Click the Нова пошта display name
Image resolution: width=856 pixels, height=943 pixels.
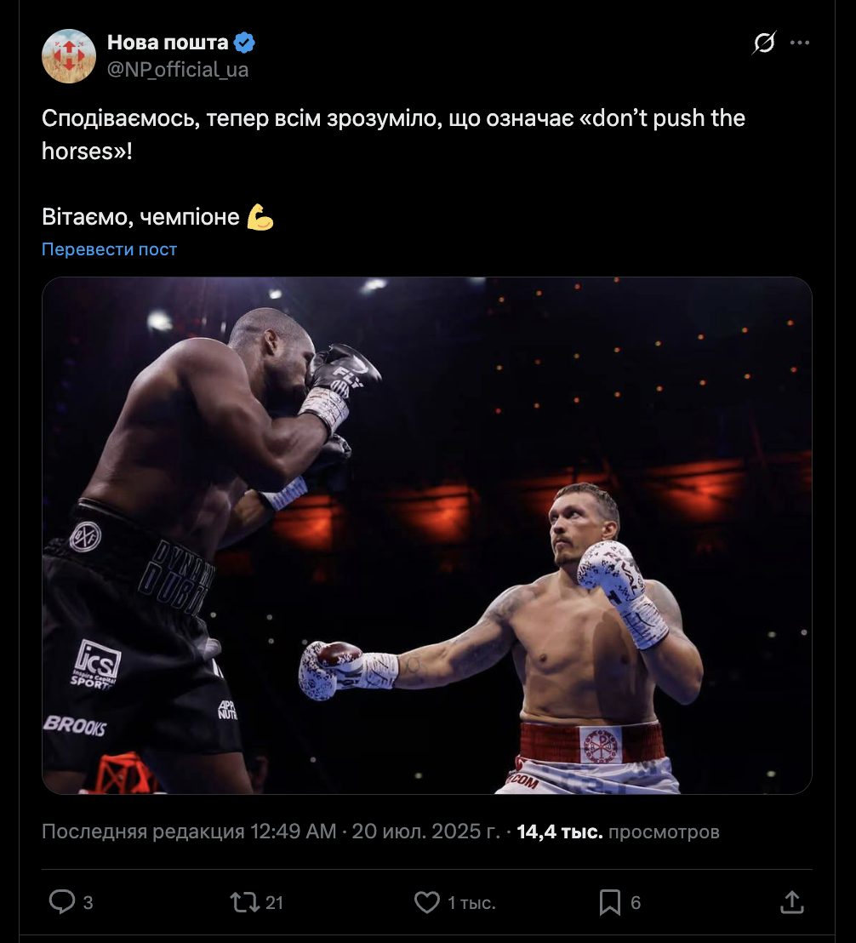[168, 43]
